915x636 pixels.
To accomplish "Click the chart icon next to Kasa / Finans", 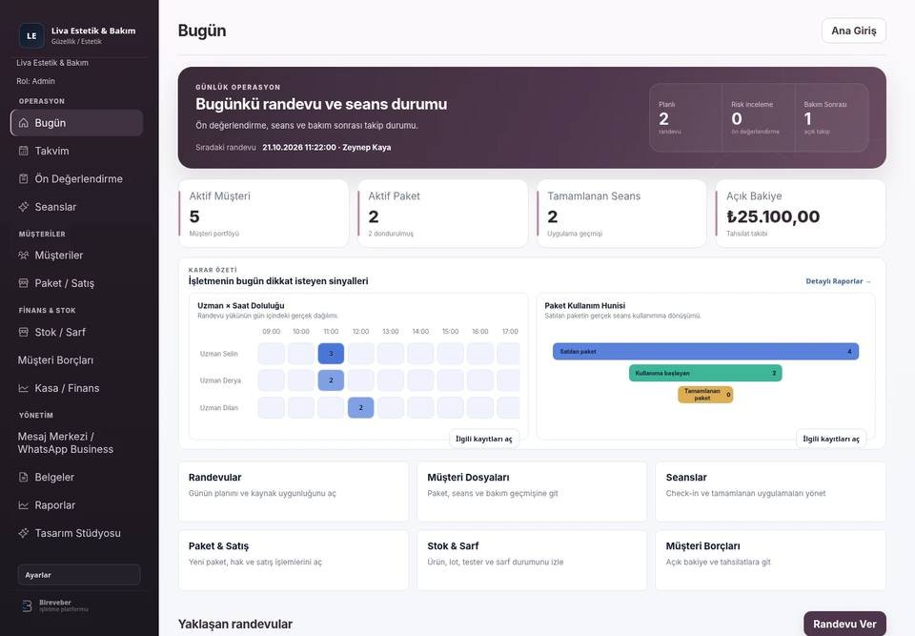I will [x=23, y=388].
